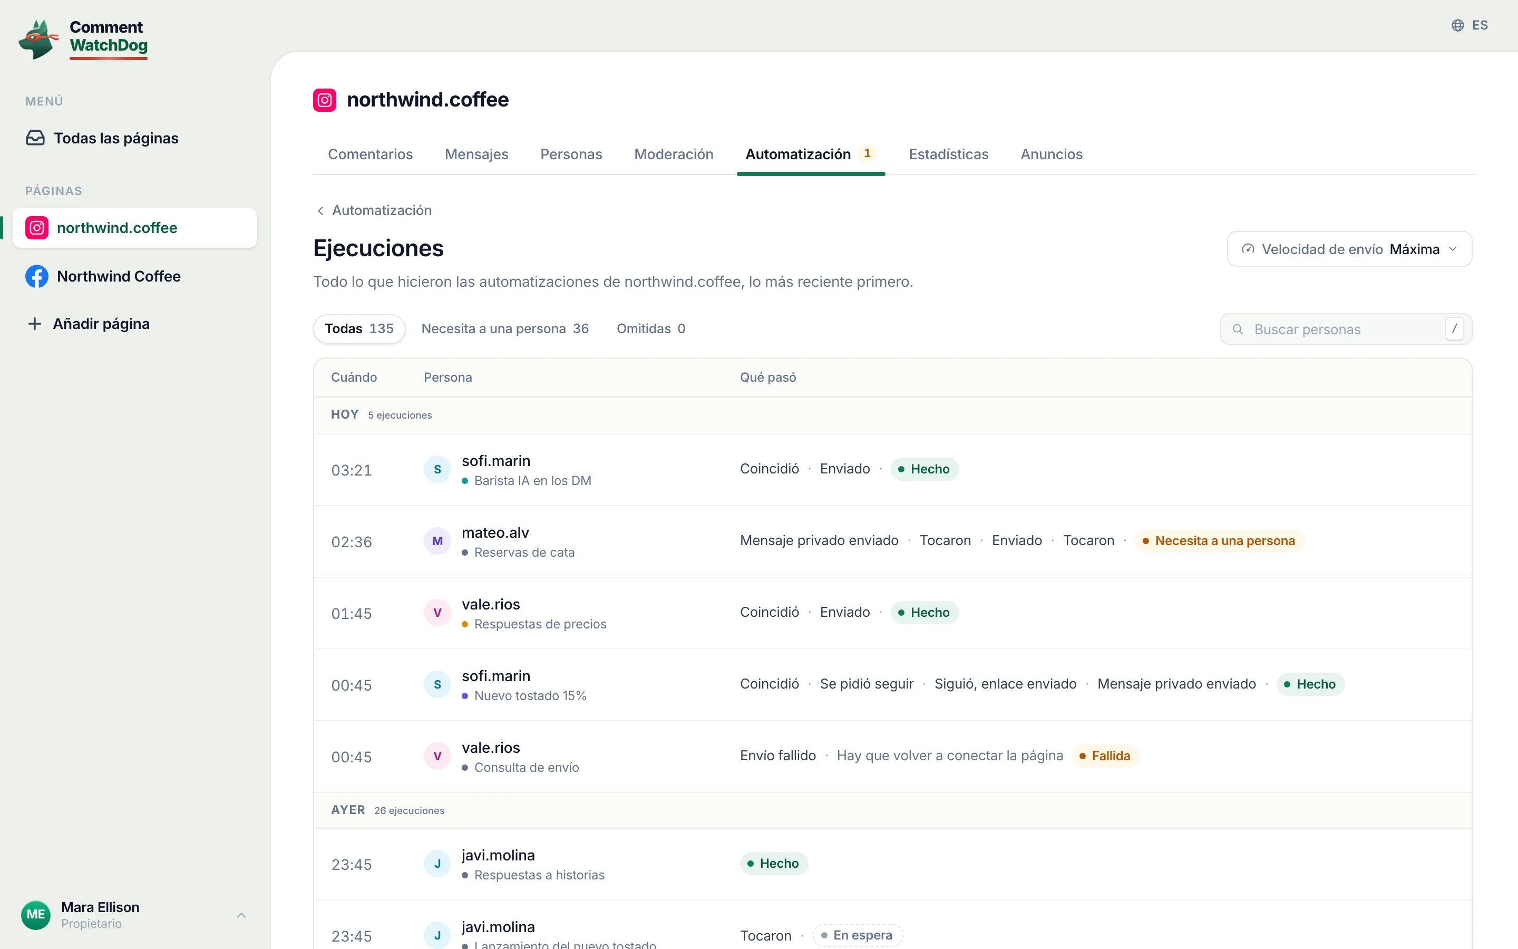Click the slash shortcut key badge
1518x949 pixels.
point(1454,329)
